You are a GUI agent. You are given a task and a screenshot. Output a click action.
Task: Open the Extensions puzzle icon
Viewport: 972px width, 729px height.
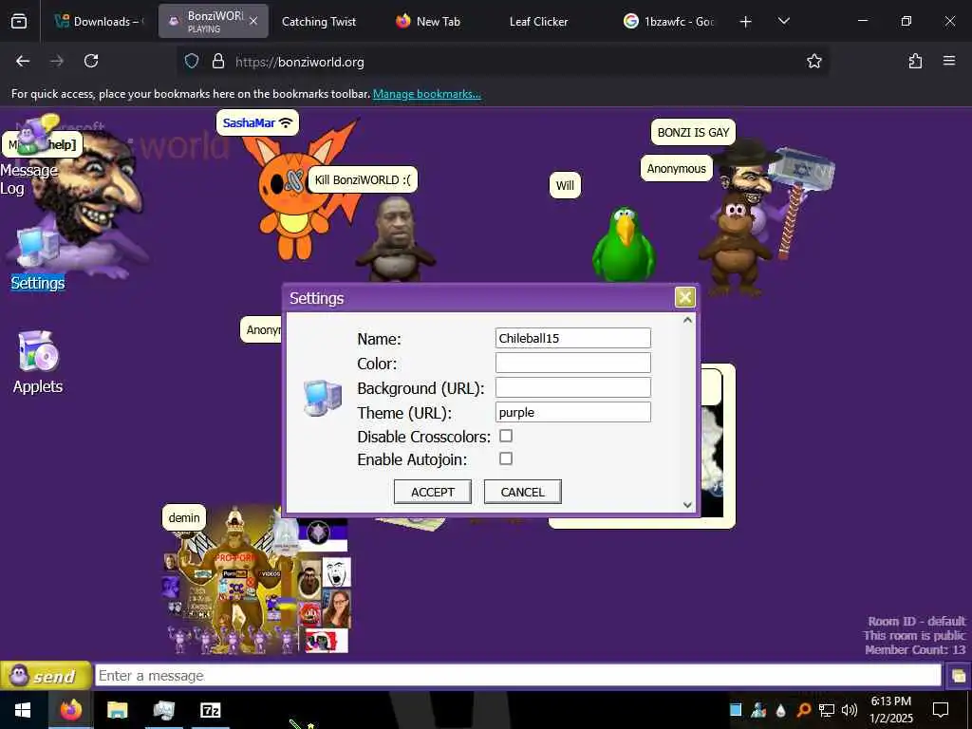click(x=915, y=61)
